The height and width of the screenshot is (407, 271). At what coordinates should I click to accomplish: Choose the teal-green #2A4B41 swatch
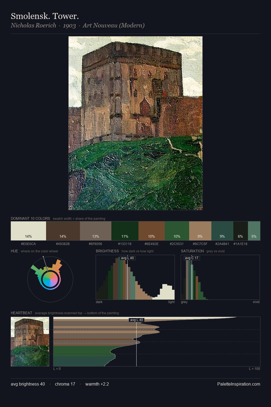click(x=222, y=231)
